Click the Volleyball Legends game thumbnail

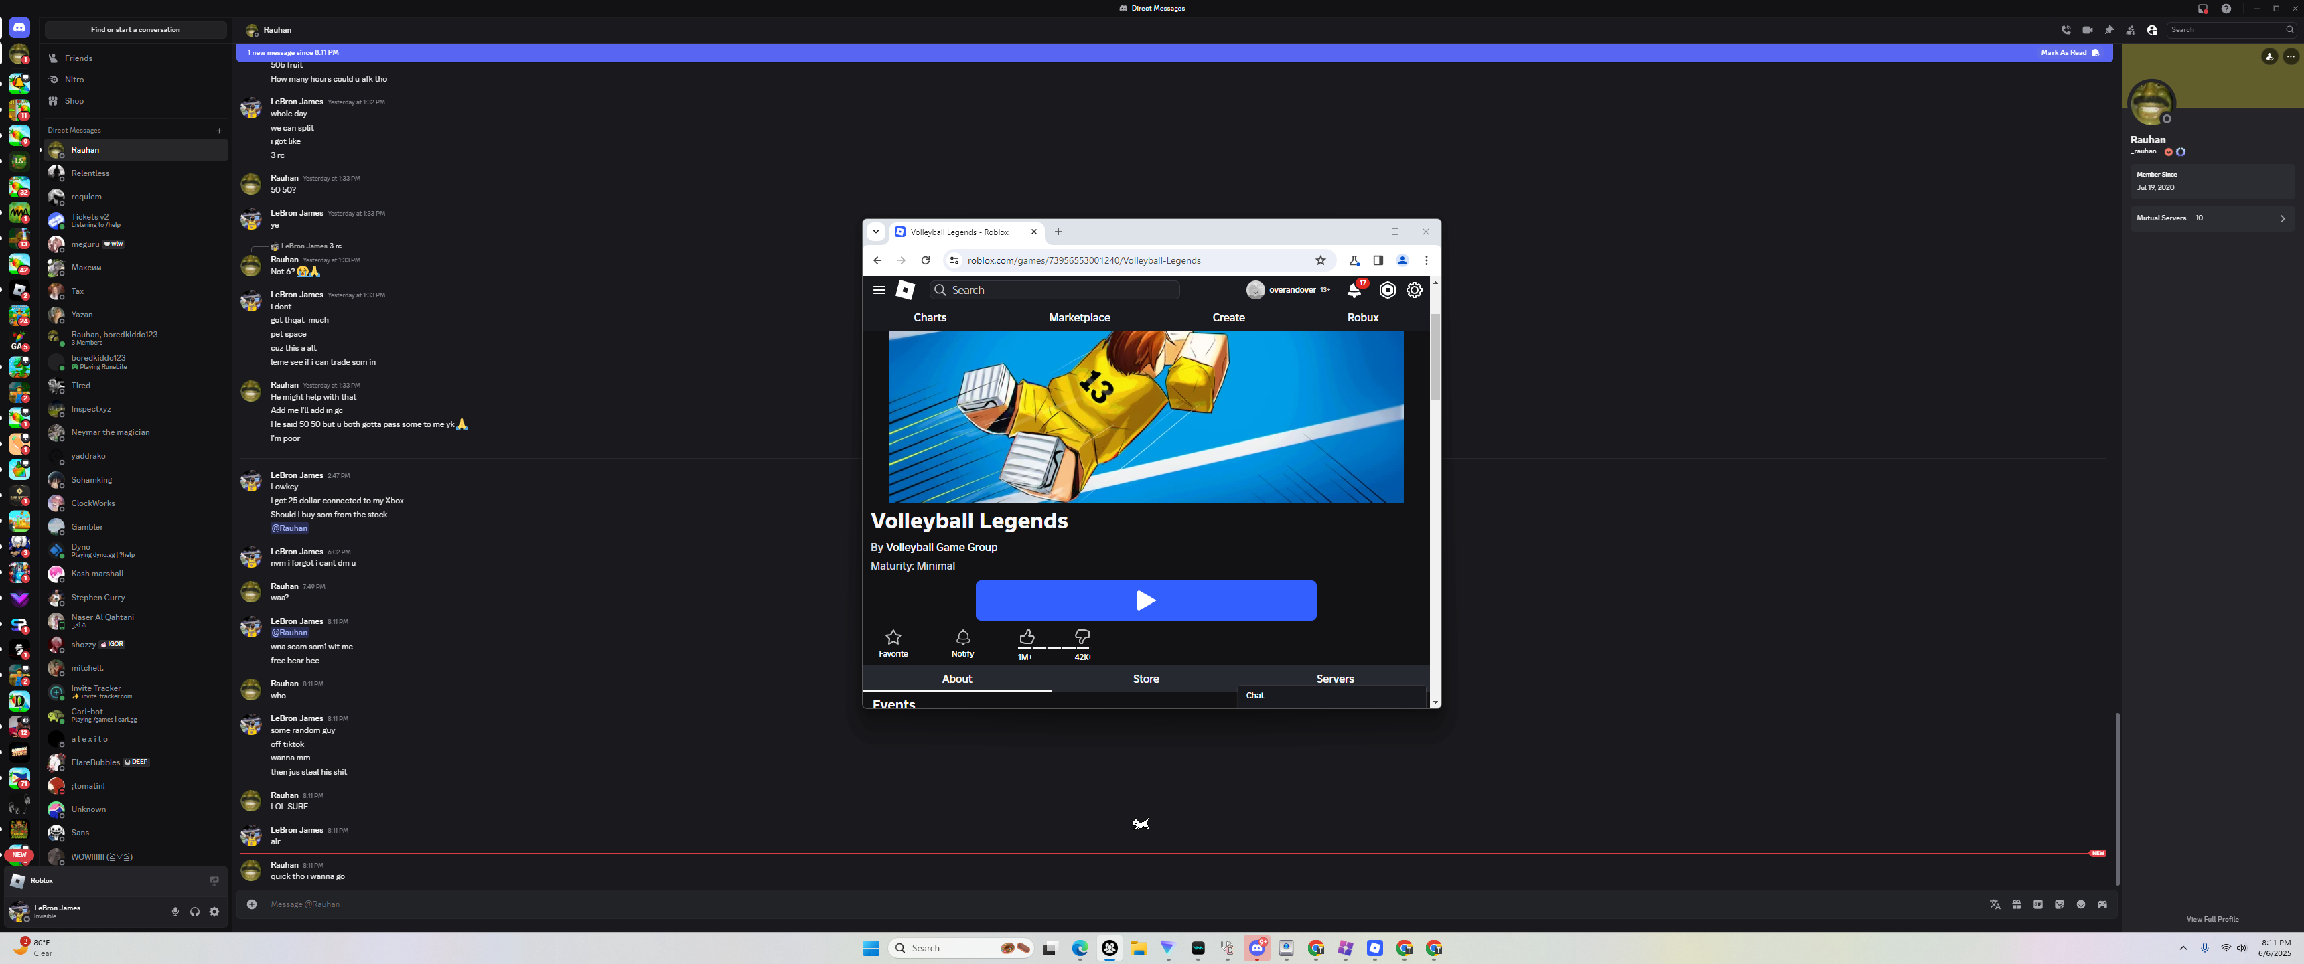[x=1146, y=418]
